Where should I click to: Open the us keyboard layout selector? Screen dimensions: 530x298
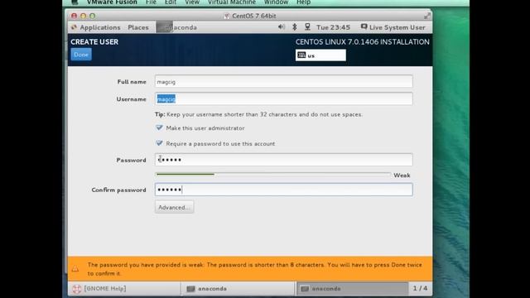[x=320, y=55]
